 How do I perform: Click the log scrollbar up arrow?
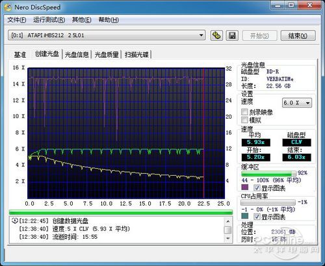(228, 221)
